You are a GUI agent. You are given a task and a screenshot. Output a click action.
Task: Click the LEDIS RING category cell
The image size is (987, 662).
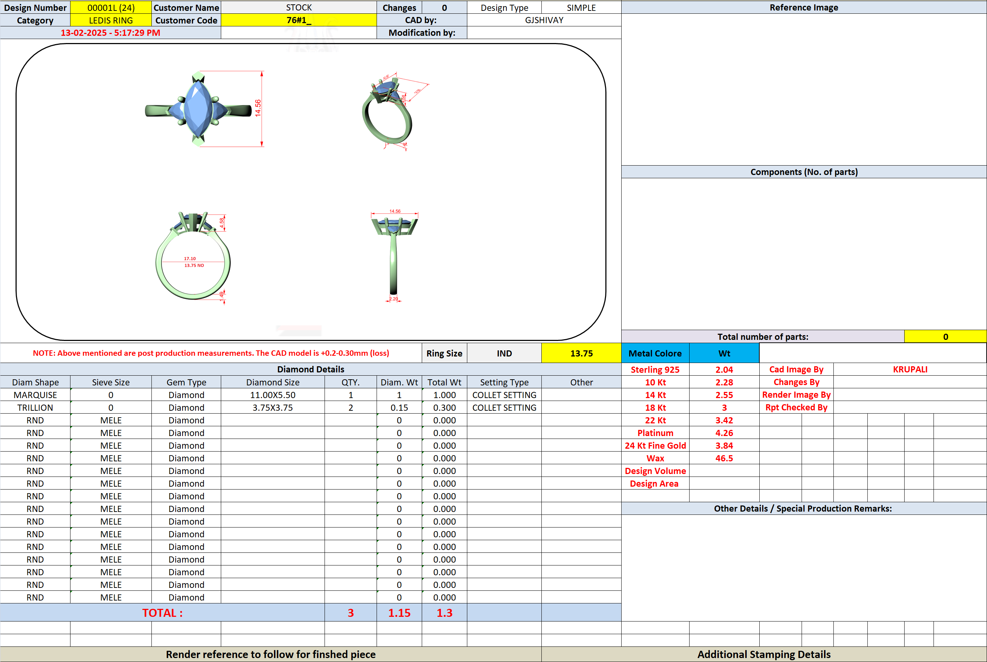(x=111, y=20)
